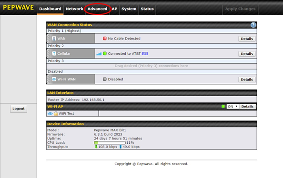Click the Cellular row drag handle
The image size is (283, 178).
49,53
